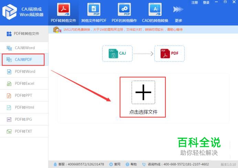Click the announcement mascot megaphone icon
The height and width of the screenshot is (168, 238).
click(57, 30)
